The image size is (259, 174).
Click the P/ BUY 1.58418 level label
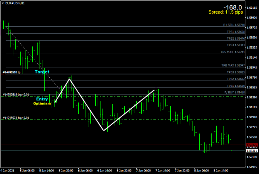235,93
